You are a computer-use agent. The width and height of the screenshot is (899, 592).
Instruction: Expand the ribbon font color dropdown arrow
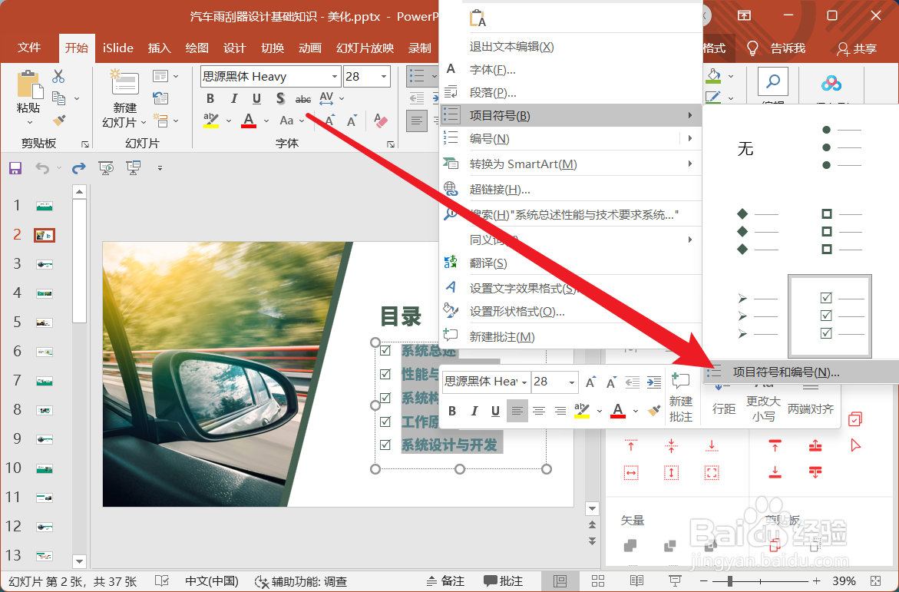coord(266,121)
